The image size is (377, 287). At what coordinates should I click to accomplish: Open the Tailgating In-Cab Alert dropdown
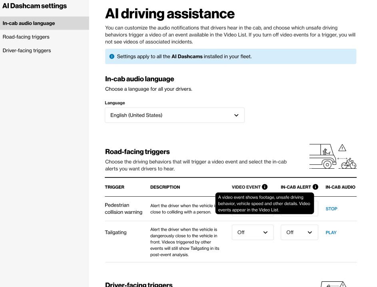click(299, 232)
